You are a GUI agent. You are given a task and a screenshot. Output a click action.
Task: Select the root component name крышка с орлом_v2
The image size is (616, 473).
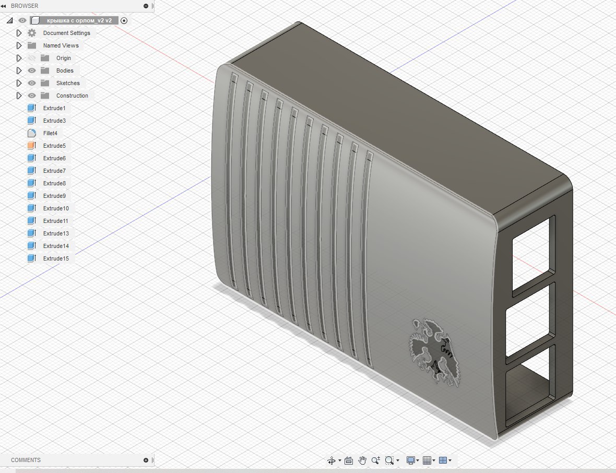79,20
